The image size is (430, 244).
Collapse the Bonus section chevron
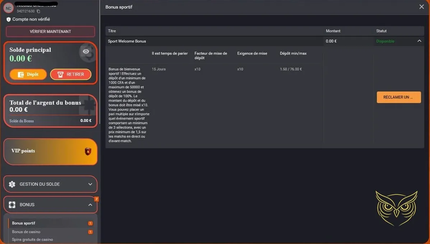click(x=90, y=205)
